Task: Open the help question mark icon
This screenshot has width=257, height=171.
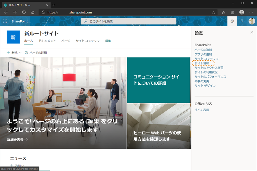Action: [x=242, y=21]
